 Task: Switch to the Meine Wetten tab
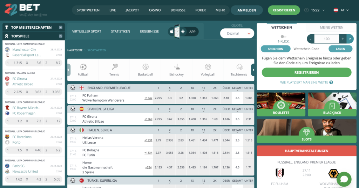(x=332, y=27)
